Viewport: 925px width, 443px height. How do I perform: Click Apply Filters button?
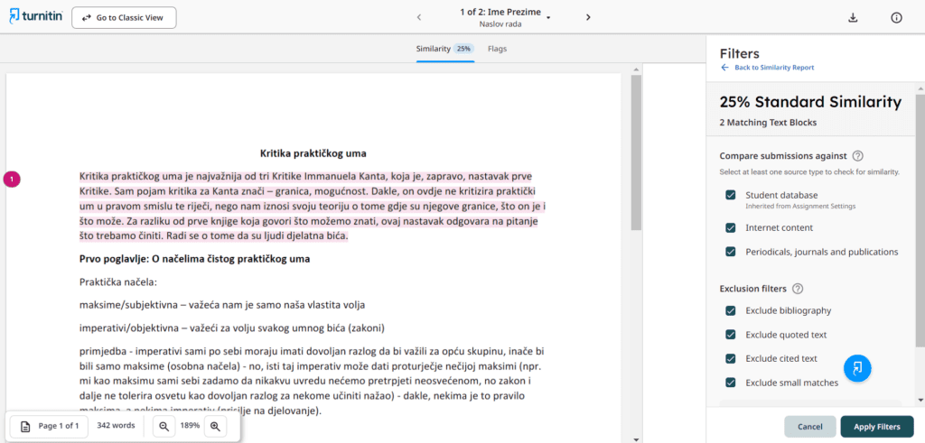876,427
